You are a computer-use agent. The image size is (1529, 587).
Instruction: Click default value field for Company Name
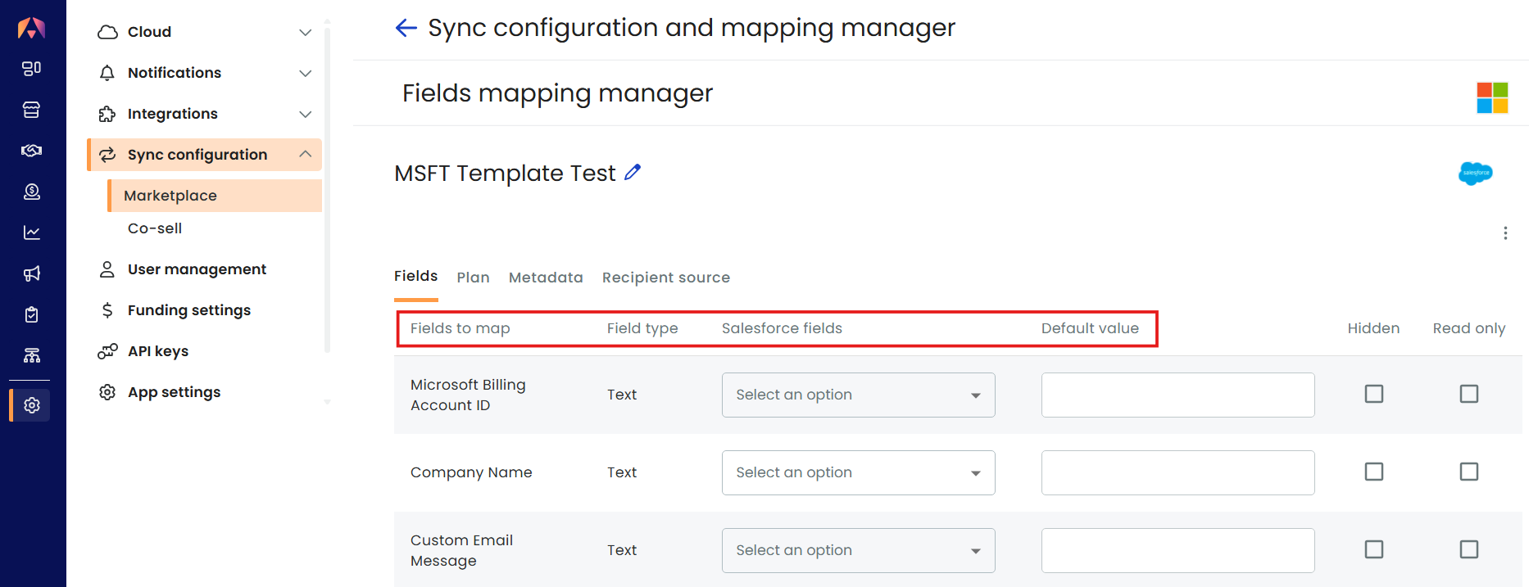coord(1177,472)
